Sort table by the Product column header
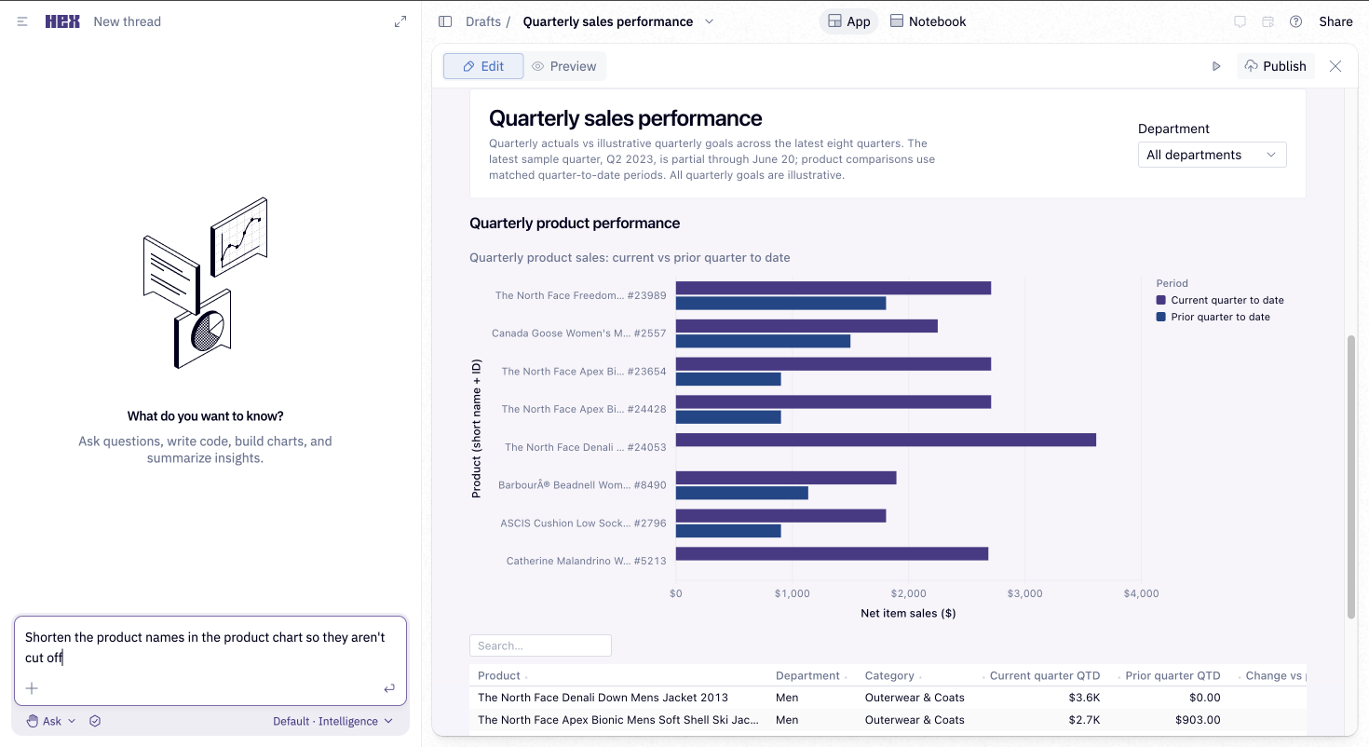Screen dimensions: 1369x747 click(x=499, y=675)
